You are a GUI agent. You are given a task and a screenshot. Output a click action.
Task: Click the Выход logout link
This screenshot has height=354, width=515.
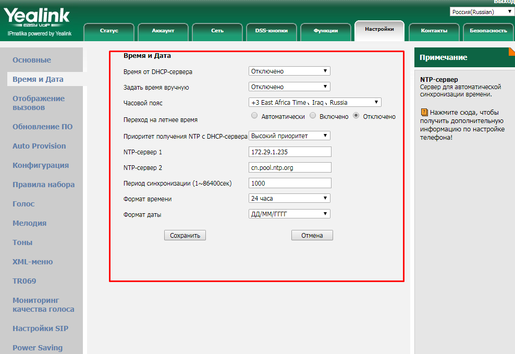(504, 2)
